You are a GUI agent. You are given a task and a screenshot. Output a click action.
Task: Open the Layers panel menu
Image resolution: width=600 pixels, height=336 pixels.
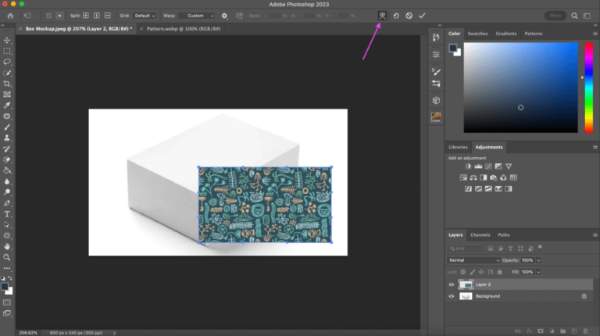pyautogui.click(x=595, y=235)
